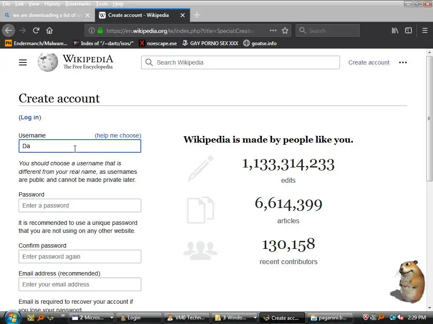Open the History menu
The width and height of the screenshot is (433, 324).
pos(52,4)
